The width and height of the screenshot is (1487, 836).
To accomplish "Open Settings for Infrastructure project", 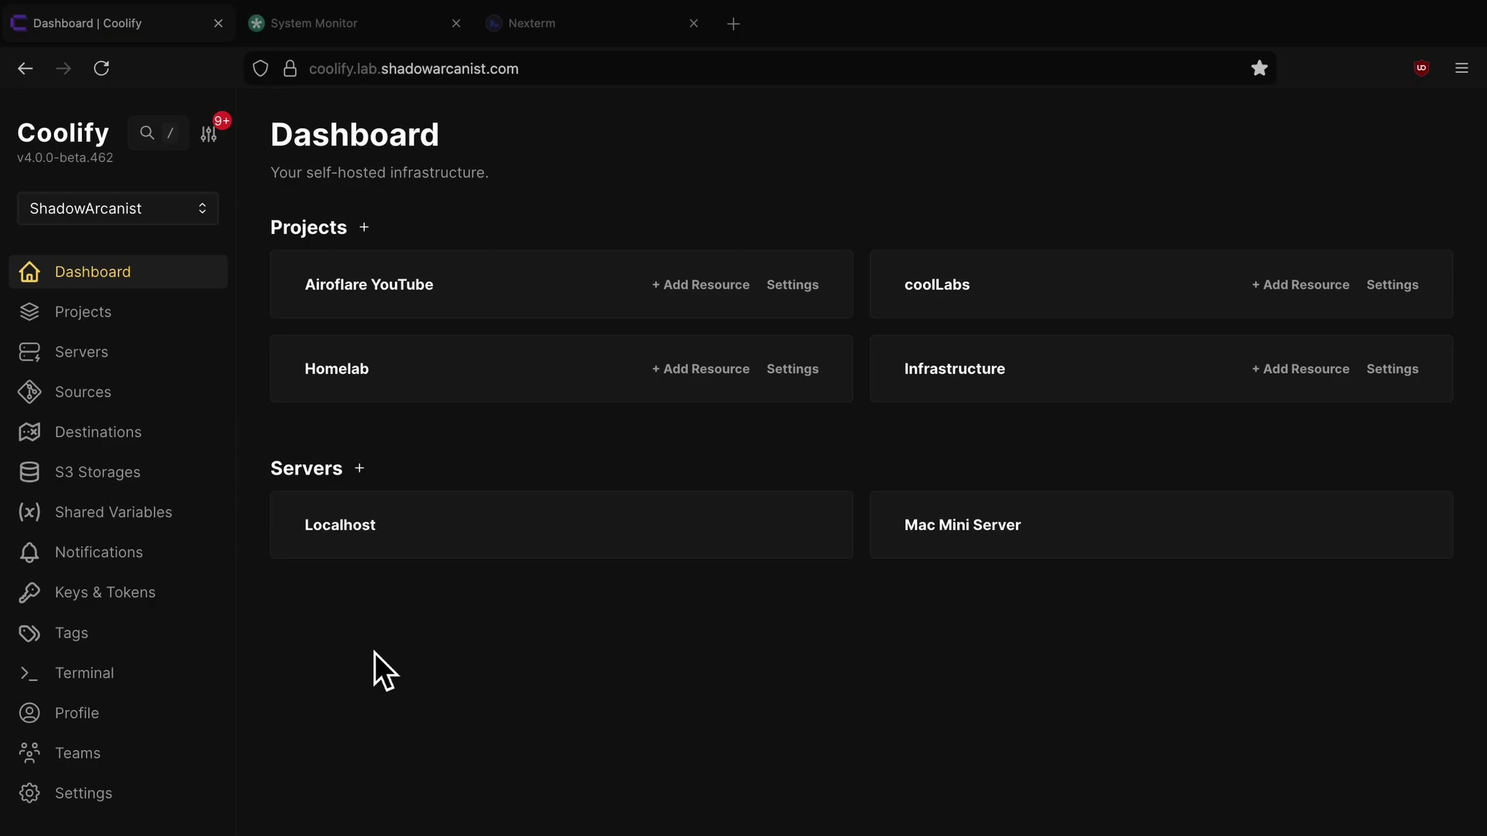I will (x=1393, y=369).
